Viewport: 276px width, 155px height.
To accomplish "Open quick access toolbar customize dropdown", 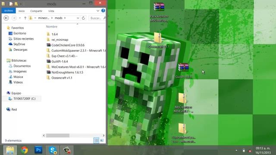I will pos(21,4).
